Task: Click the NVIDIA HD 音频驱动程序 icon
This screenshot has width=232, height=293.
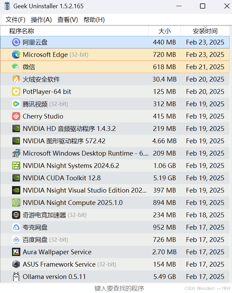Action: click(x=16, y=129)
